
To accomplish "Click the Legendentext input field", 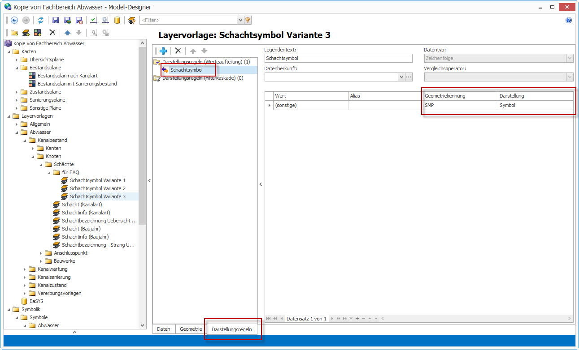I will click(x=338, y=58).
